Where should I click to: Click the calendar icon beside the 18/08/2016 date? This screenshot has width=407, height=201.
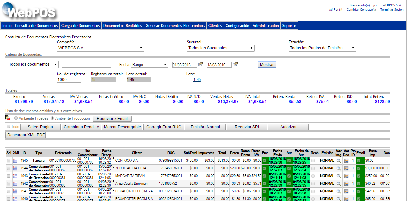pos(235,64)
